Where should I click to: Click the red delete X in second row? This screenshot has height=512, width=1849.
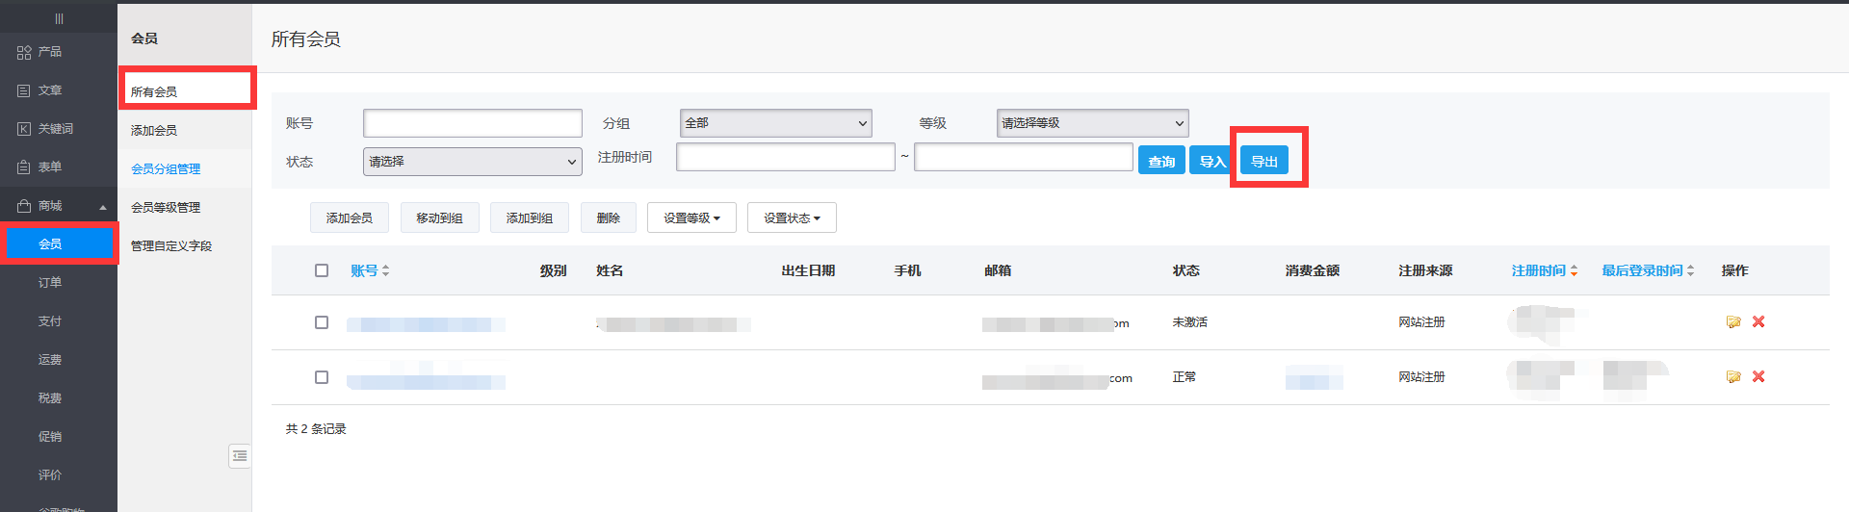[x=1758, y=377]
